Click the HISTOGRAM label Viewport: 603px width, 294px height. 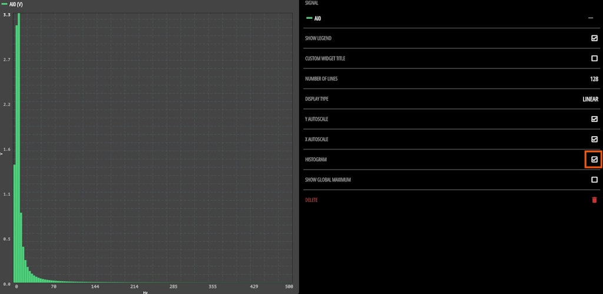tap(316, 159)
